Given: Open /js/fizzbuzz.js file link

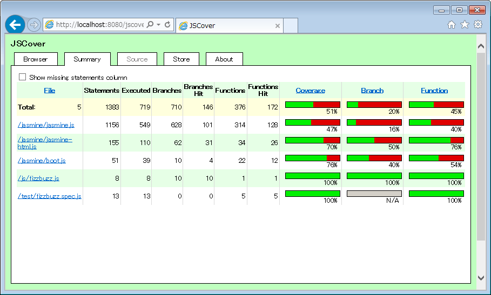Looking at the screenshot, I should coord(38,179).
